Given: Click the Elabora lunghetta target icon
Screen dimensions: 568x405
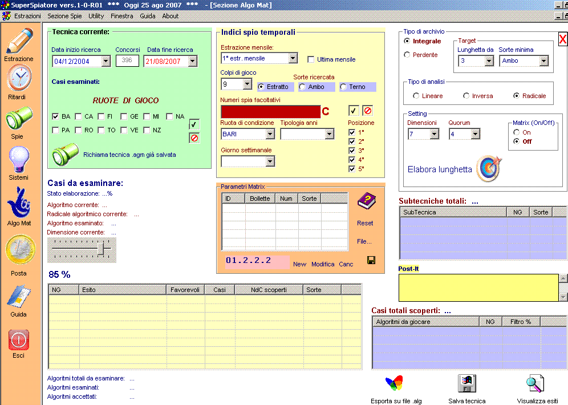Looking at the screenshot, I should click(x=489, y=168).
